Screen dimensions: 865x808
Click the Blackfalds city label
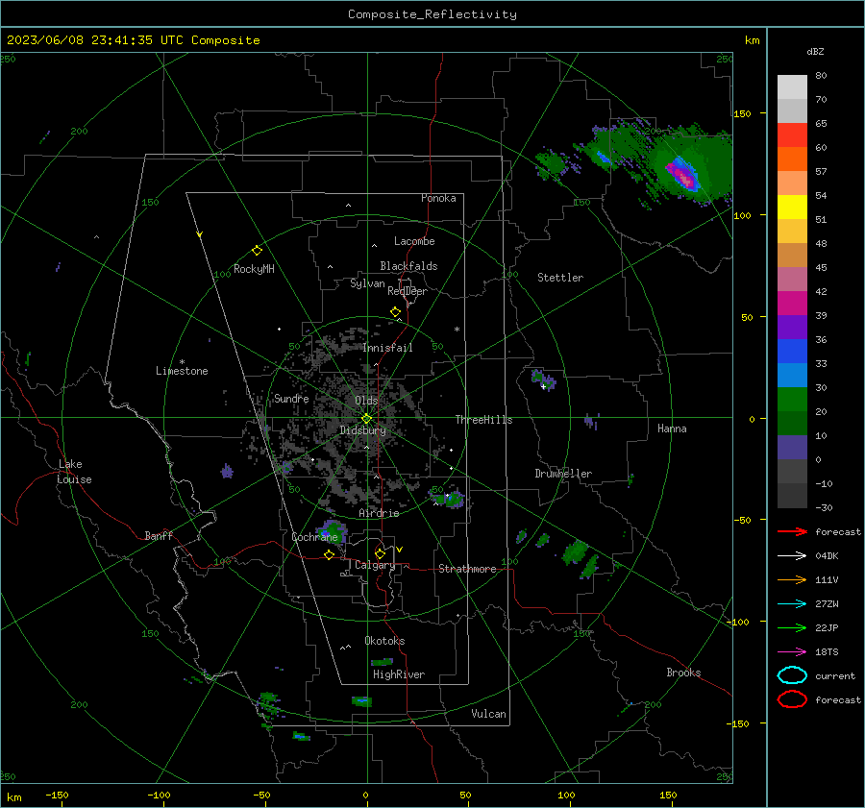click(x=408, y=266)
